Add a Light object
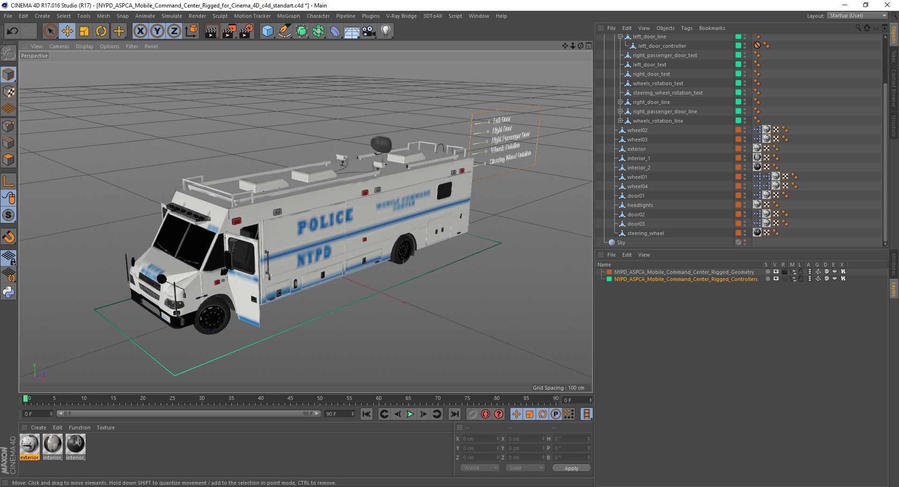The image size is (899, 487). click(386, 31)
